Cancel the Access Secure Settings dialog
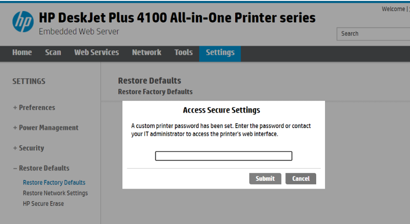The image size is (410, 224). [x=301, y=178]
